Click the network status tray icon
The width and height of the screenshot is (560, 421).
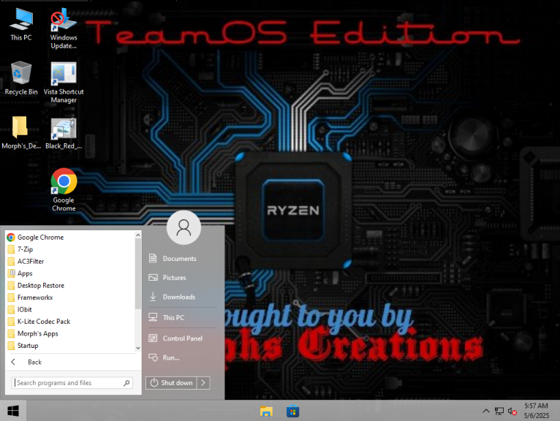point(499,411)
